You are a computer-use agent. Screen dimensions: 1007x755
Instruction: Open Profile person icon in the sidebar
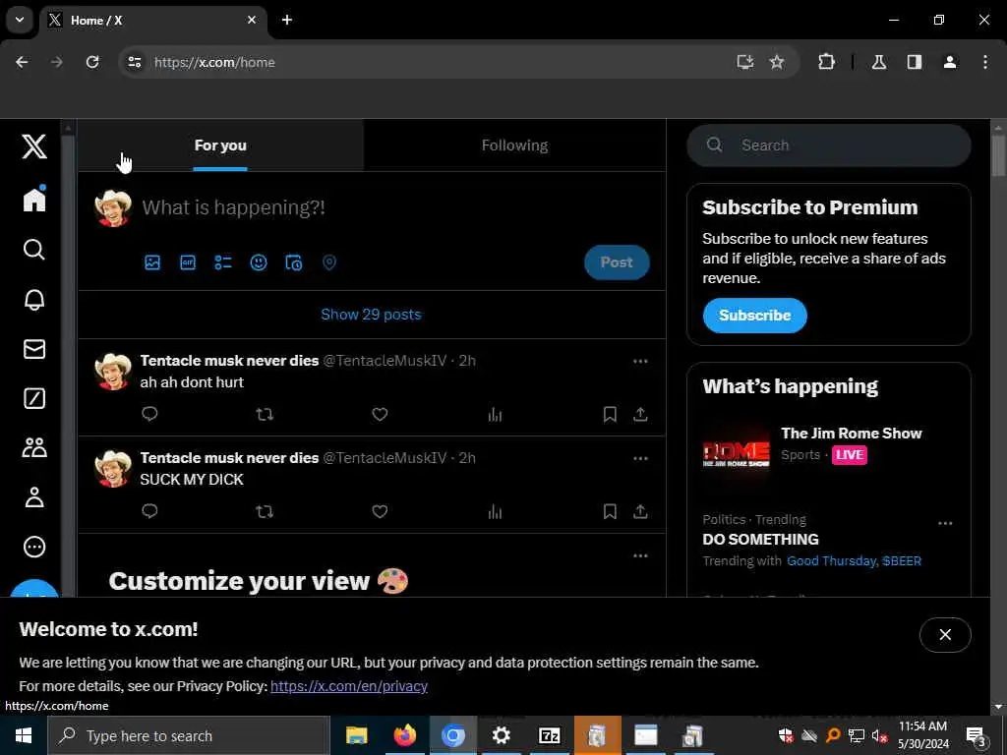(34, 496)
